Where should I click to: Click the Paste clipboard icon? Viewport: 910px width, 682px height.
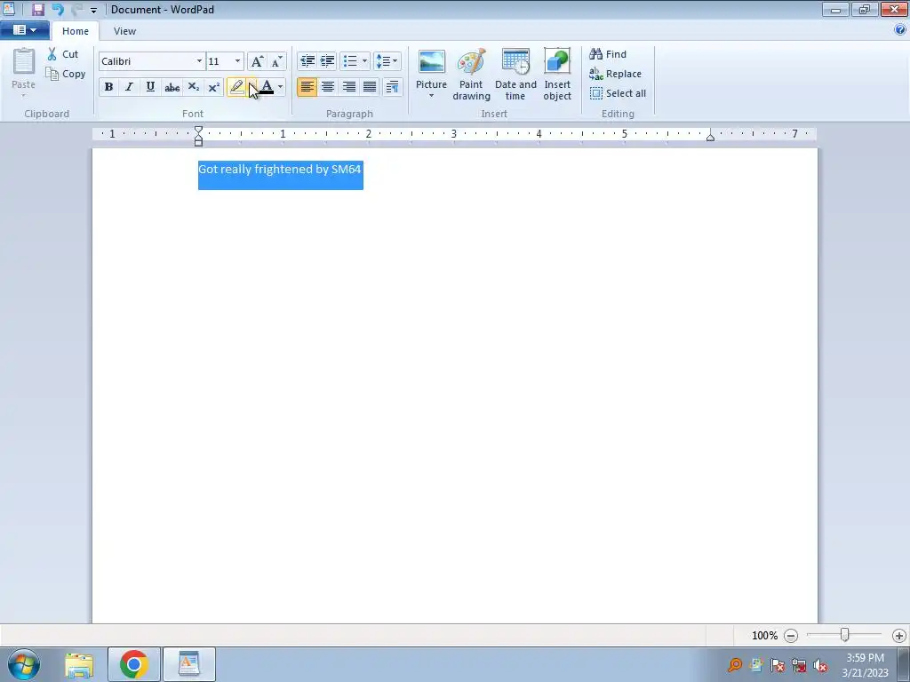point(24,61)
